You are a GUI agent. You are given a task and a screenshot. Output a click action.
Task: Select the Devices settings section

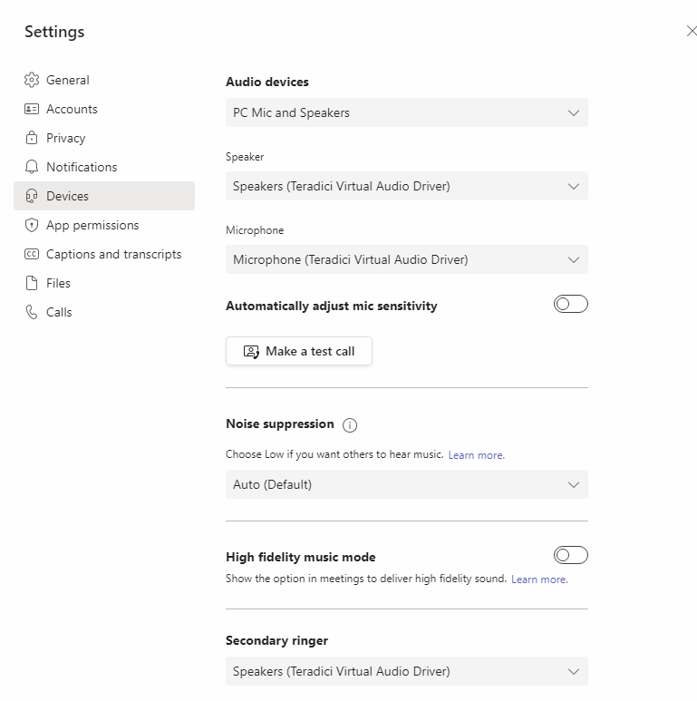click(x=67, y=196)
